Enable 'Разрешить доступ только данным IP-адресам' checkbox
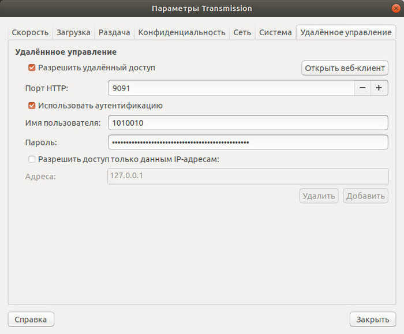The image size is (404, 334). point(32,160)
